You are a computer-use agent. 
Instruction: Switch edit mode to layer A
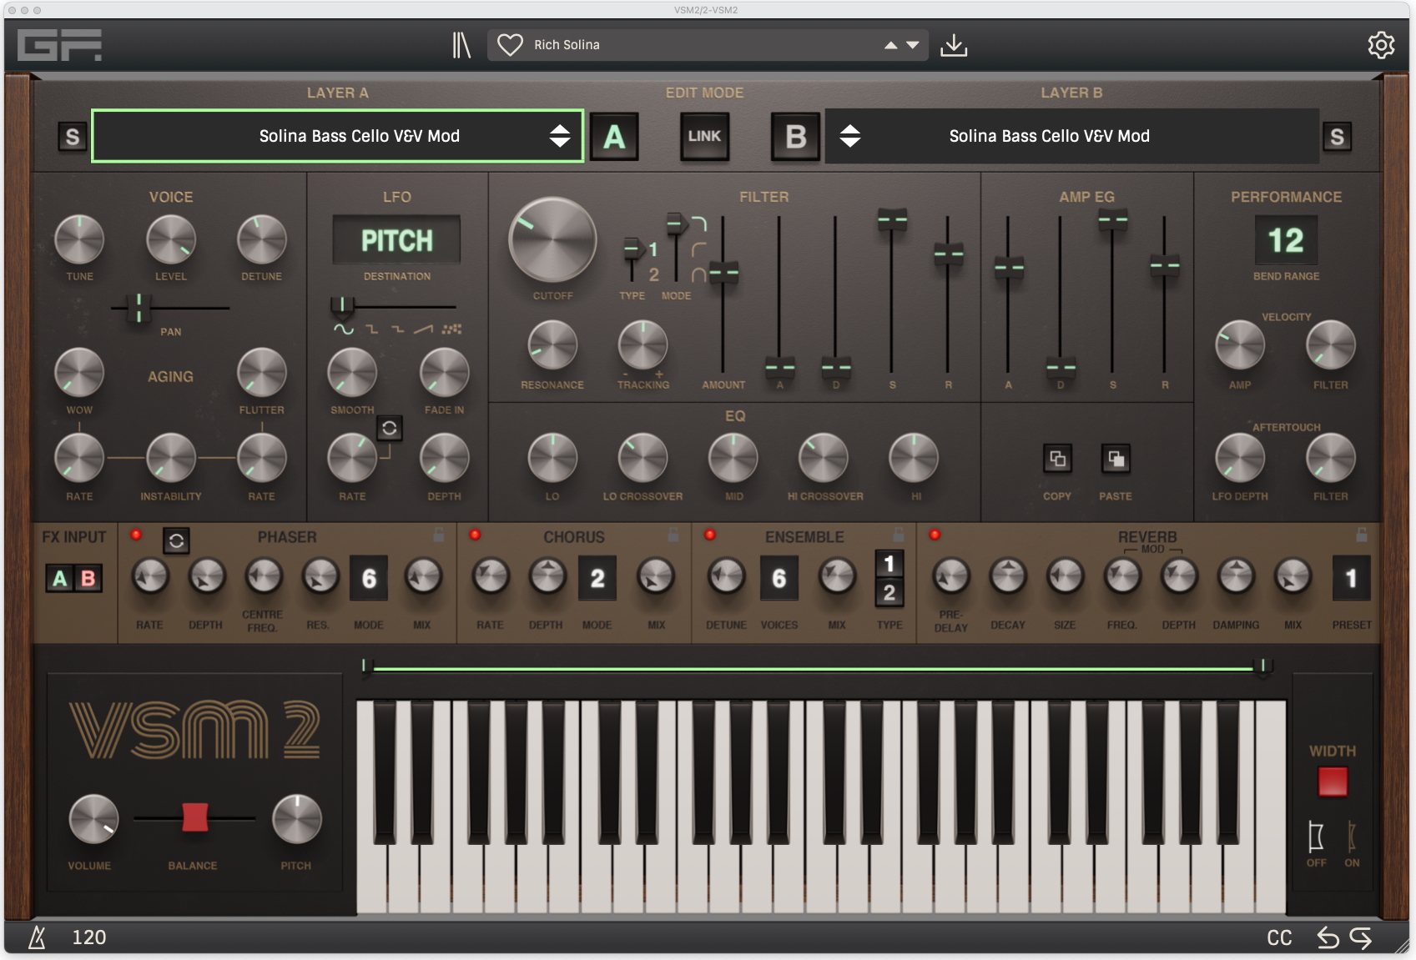[x=614, y=137]
